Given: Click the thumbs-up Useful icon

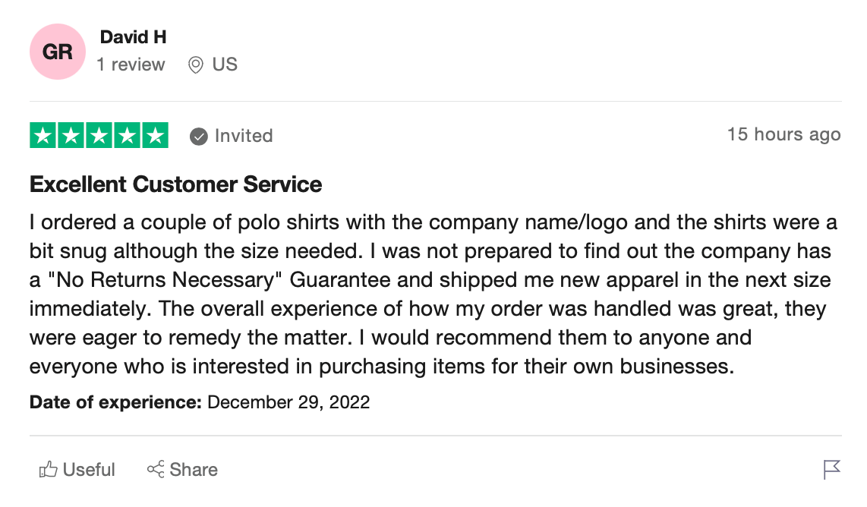Looking at the screenshot, I should click(x=48, y=469).
